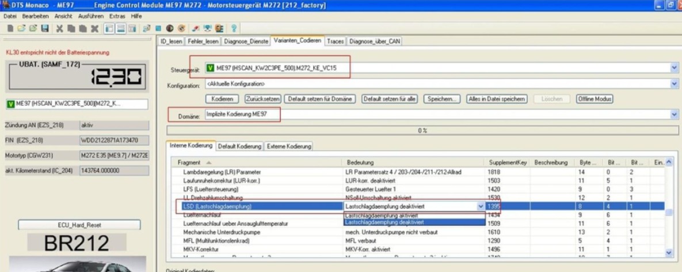Click the blue question mark help icon
Image resolution: width=682 pixels, height=272 pixels.
(x=235, y=28)
